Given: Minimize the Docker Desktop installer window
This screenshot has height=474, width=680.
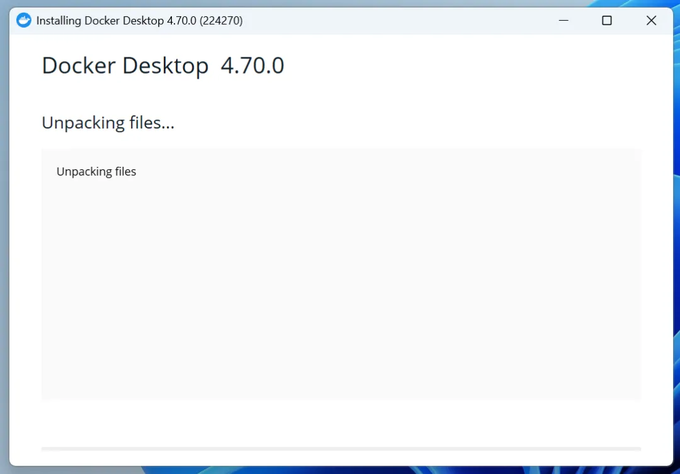Looking at the screenshot, I should click(564, 20).
